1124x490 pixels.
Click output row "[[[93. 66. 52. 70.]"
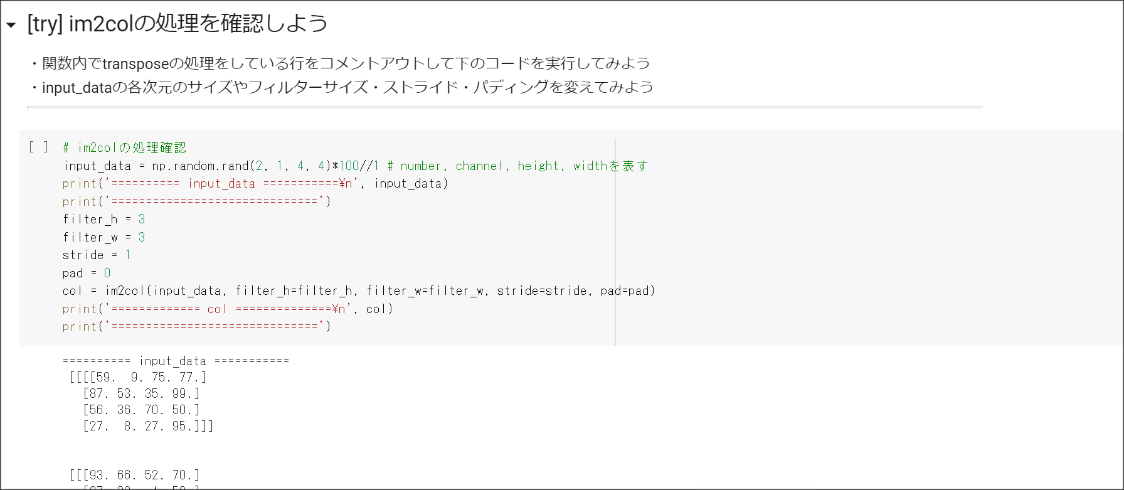click(134, 475)
